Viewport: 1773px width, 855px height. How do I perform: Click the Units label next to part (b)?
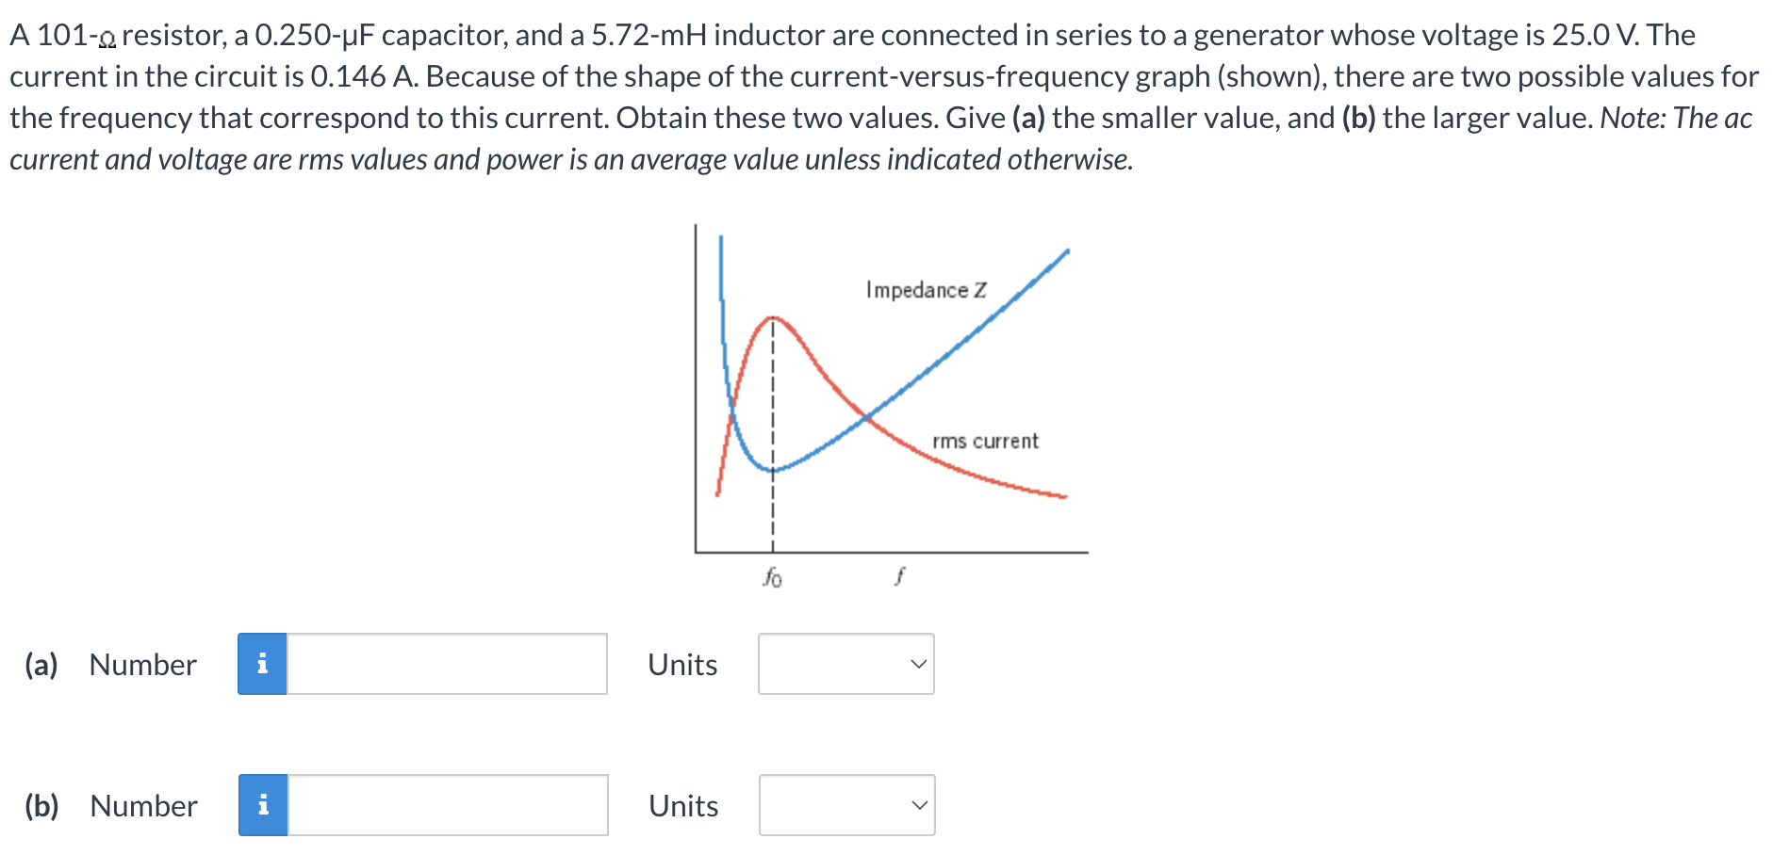[x=682, y=805]
